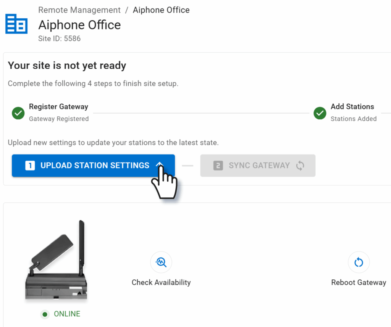Click the green ONLINE status dot

pyautogui.click(x=45, y=314)
